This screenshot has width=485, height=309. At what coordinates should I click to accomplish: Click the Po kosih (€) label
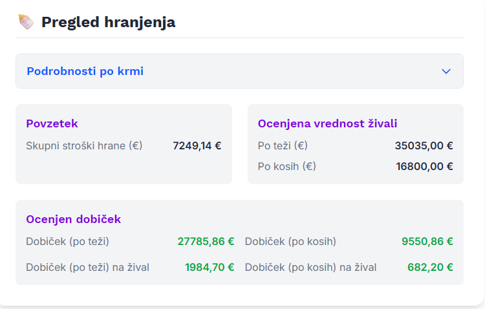coord(286,166)
